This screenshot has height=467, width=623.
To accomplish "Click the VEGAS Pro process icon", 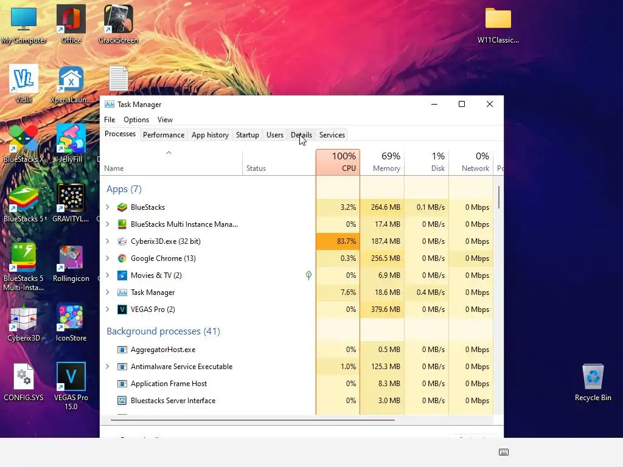I will [122, 310].
